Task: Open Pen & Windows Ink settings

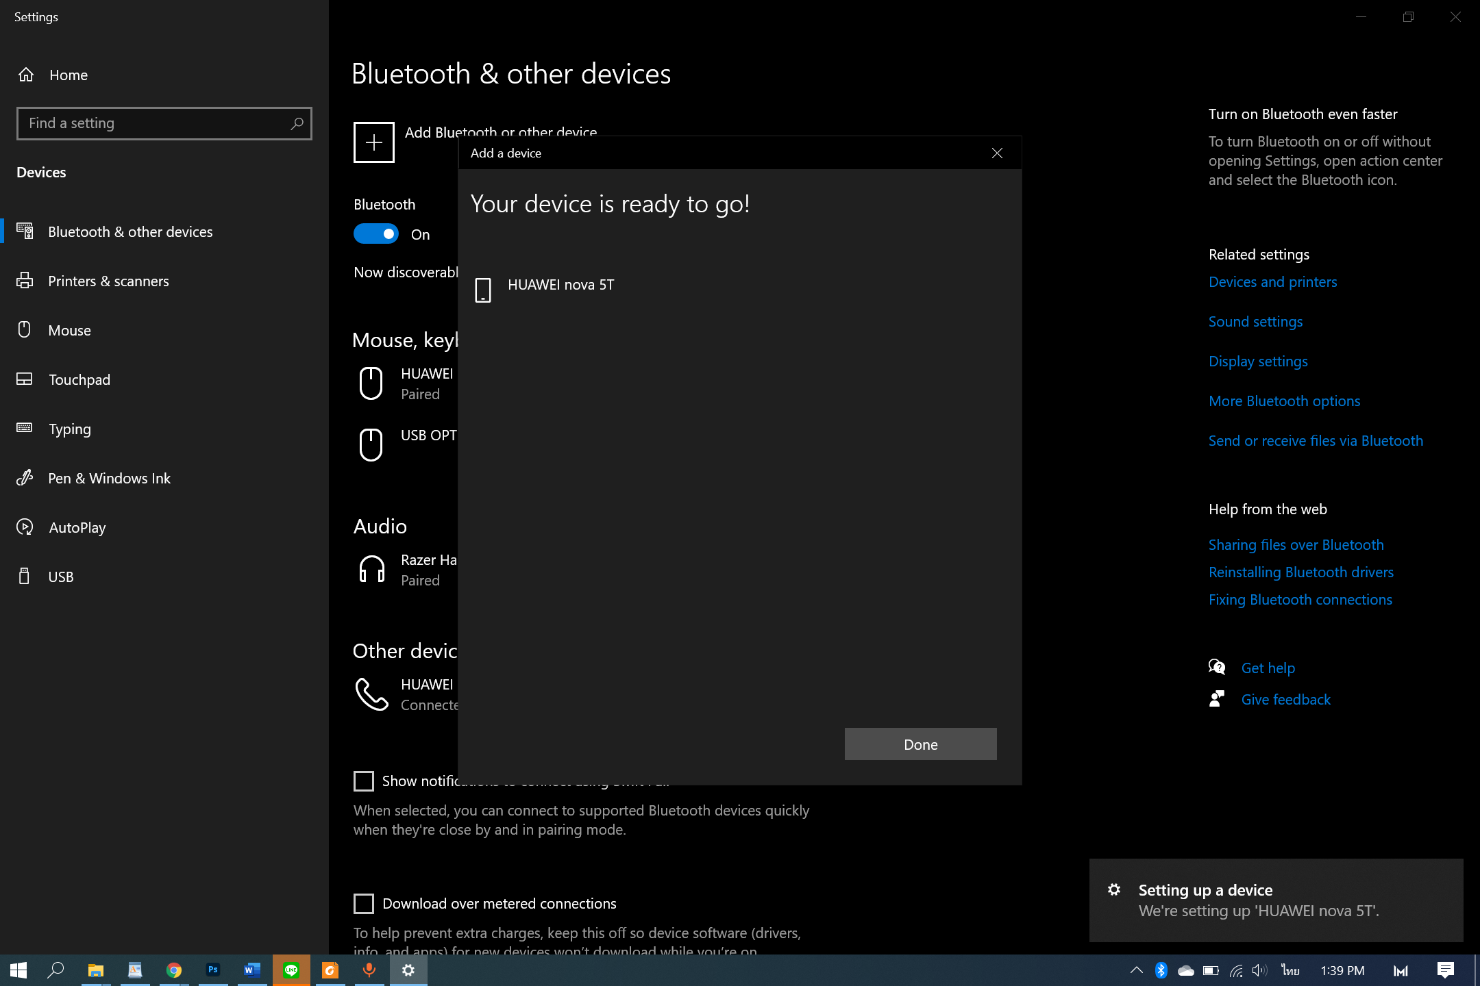Action: (x=164, y=478)
